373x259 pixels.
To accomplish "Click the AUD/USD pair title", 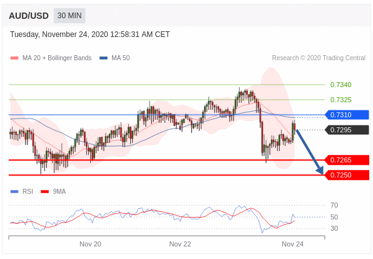I will [29, 16].
